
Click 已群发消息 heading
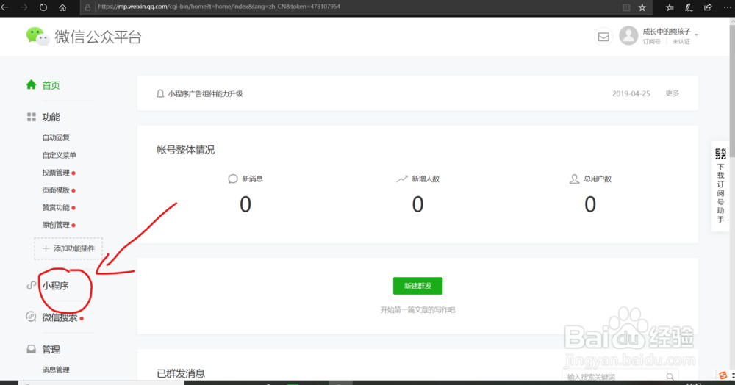tap(181, 374)
